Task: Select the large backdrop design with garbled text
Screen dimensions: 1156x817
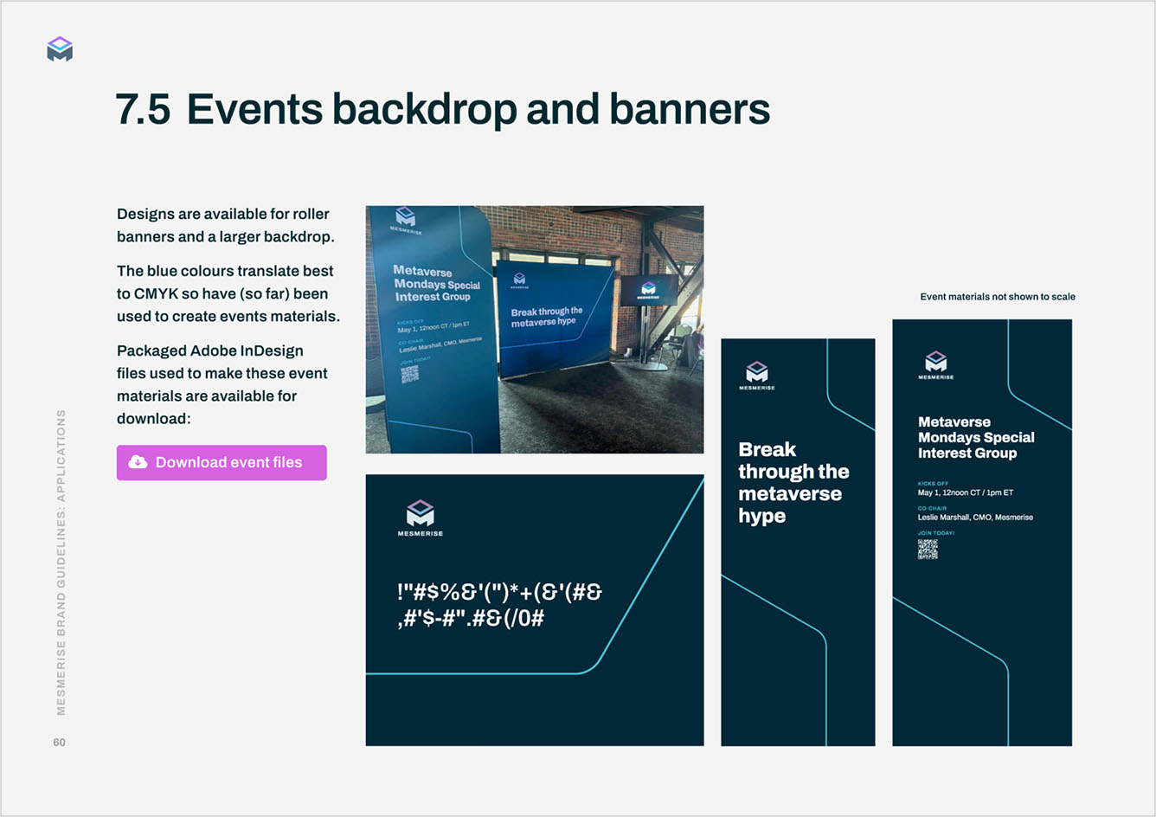Action: 535,610
